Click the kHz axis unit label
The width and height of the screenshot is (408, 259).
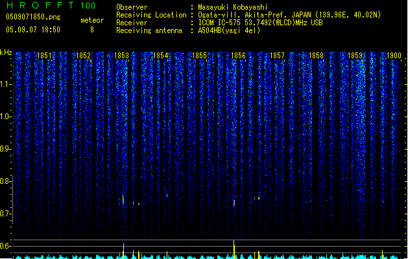coord(6,52)
